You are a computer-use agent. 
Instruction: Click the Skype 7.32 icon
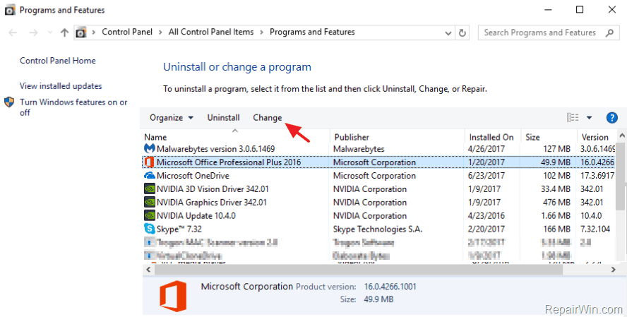point(149,229)
